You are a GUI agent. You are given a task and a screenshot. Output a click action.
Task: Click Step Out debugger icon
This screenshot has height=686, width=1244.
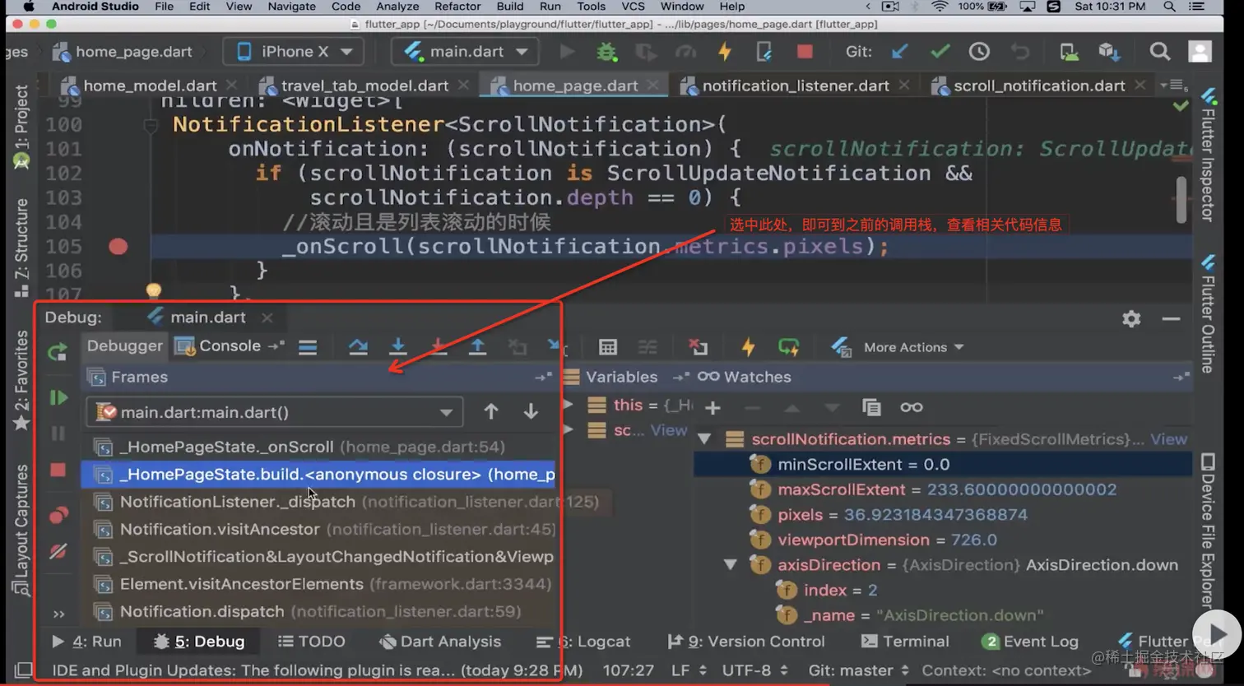tap(477, 347)
